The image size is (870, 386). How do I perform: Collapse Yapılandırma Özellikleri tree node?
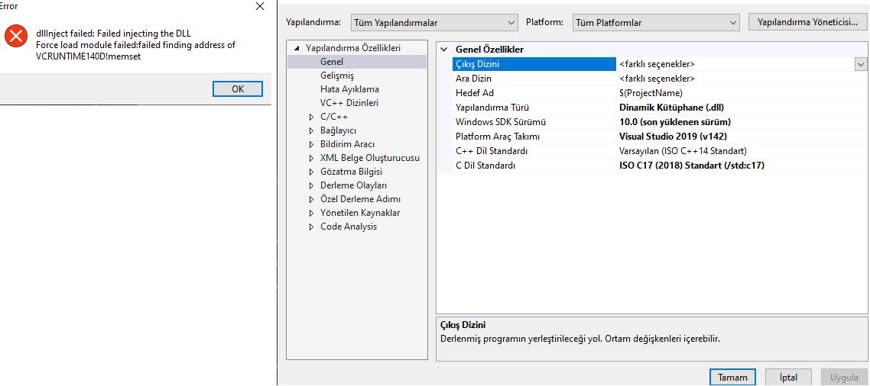tap(297, 48)
